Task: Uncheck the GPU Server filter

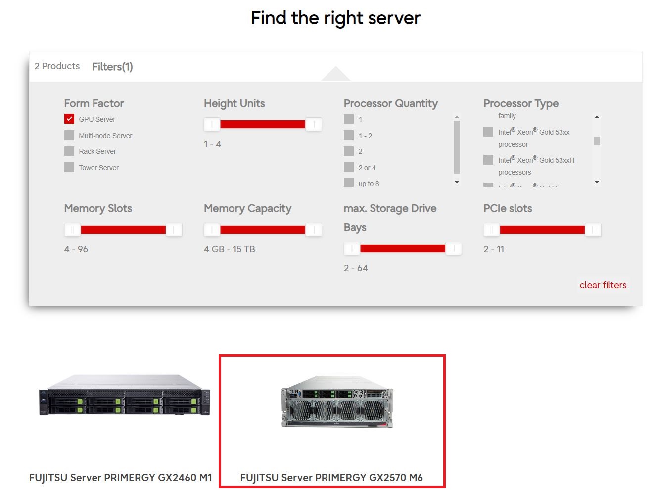Action: click(x=69, y=119)
